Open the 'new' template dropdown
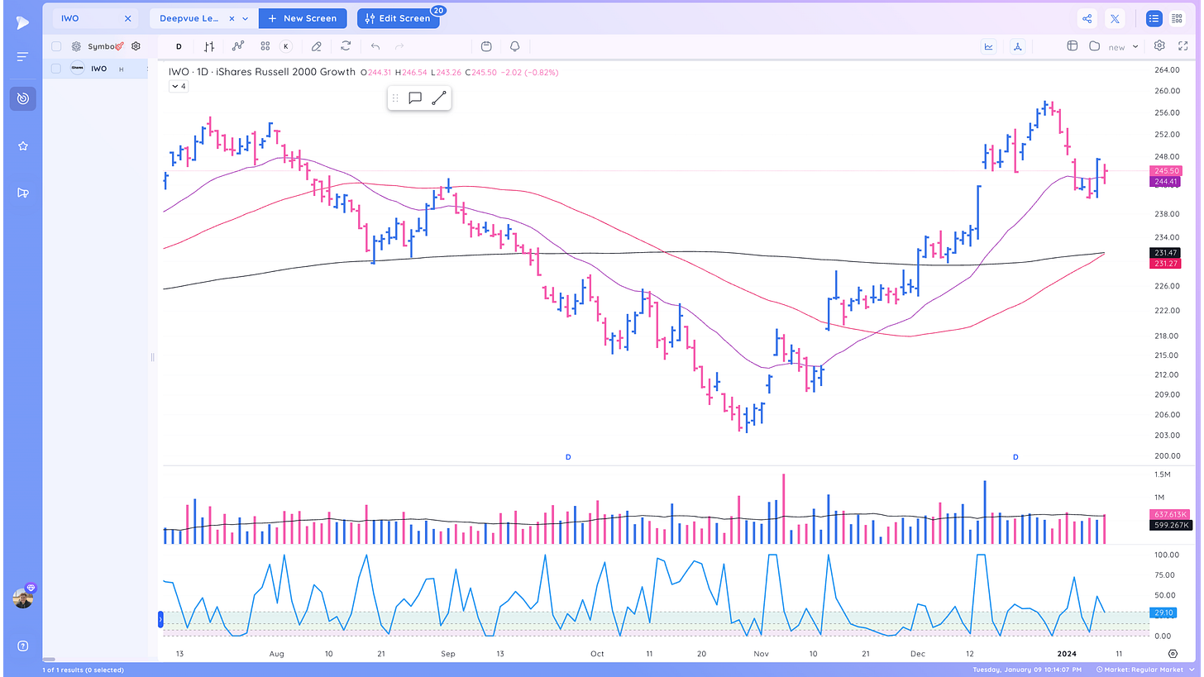Viewport: 1204px width, 677px height. pyautogui.click(x=1123, y=47)
